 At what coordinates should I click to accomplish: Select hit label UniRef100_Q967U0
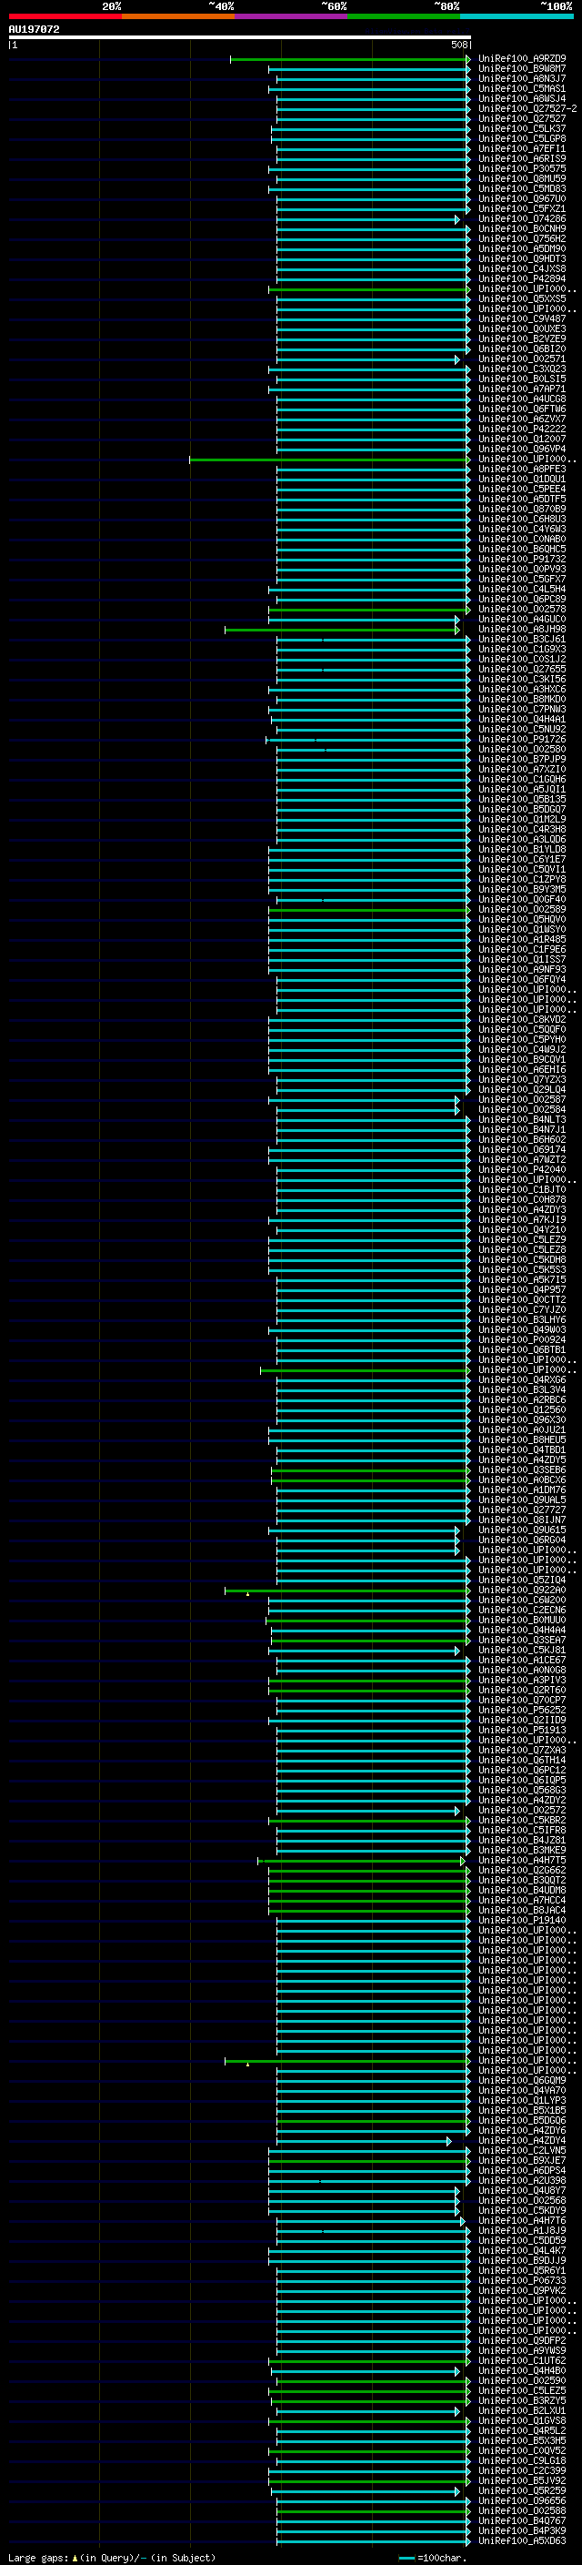point(521,198)
